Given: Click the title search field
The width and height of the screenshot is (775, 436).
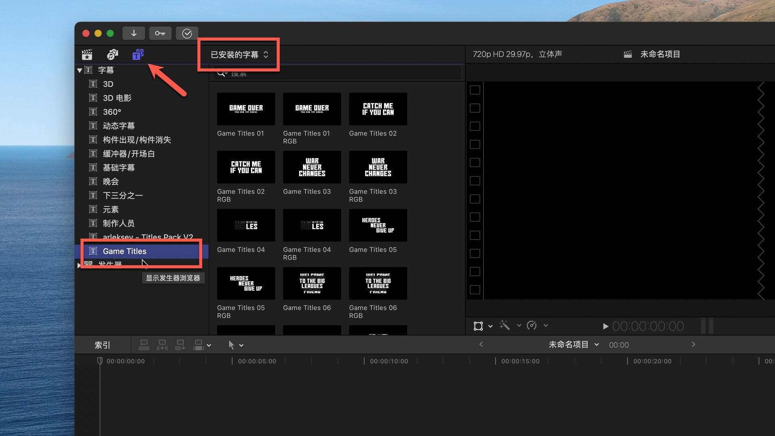Looking at the screenshot, I should coord(337,73).
